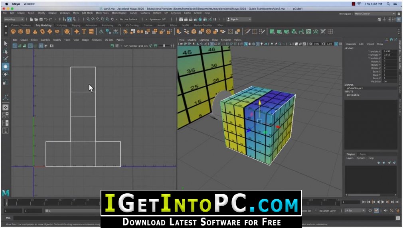
Task: Toggle the auto keyframe button
Action: point(376,210)
